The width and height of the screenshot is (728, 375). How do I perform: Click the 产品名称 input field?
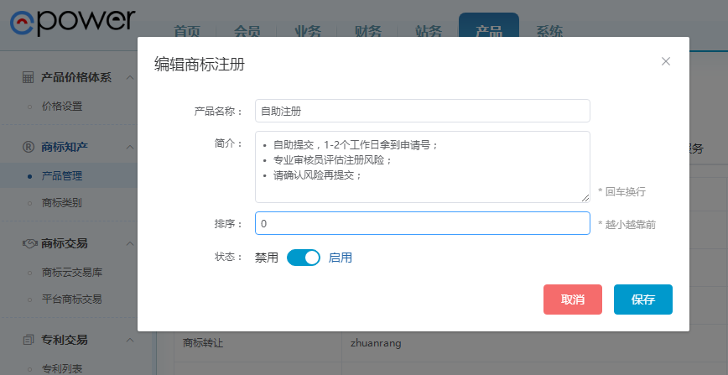[x=423, y=111]
